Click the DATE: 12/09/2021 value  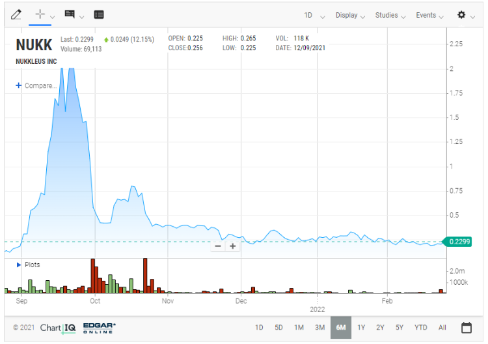(x=301, y=48)
